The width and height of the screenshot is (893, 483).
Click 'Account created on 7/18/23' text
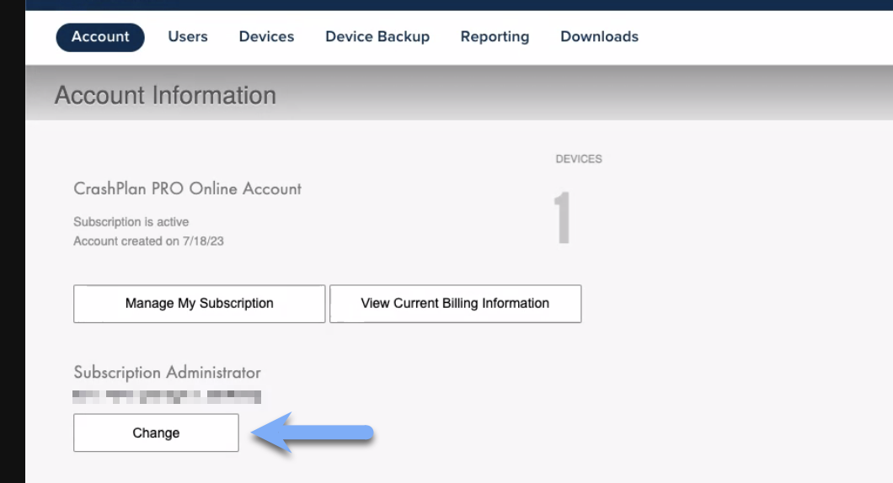coord(148,241)
